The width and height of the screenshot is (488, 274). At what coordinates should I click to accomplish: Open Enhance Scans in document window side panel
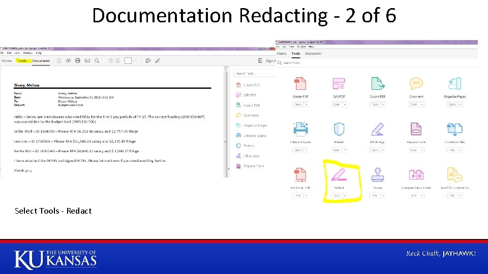tap(251, 135)
